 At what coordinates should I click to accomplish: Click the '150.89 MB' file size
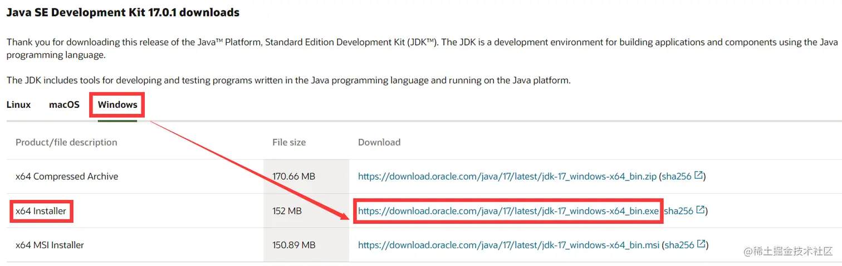coord(293,245)
